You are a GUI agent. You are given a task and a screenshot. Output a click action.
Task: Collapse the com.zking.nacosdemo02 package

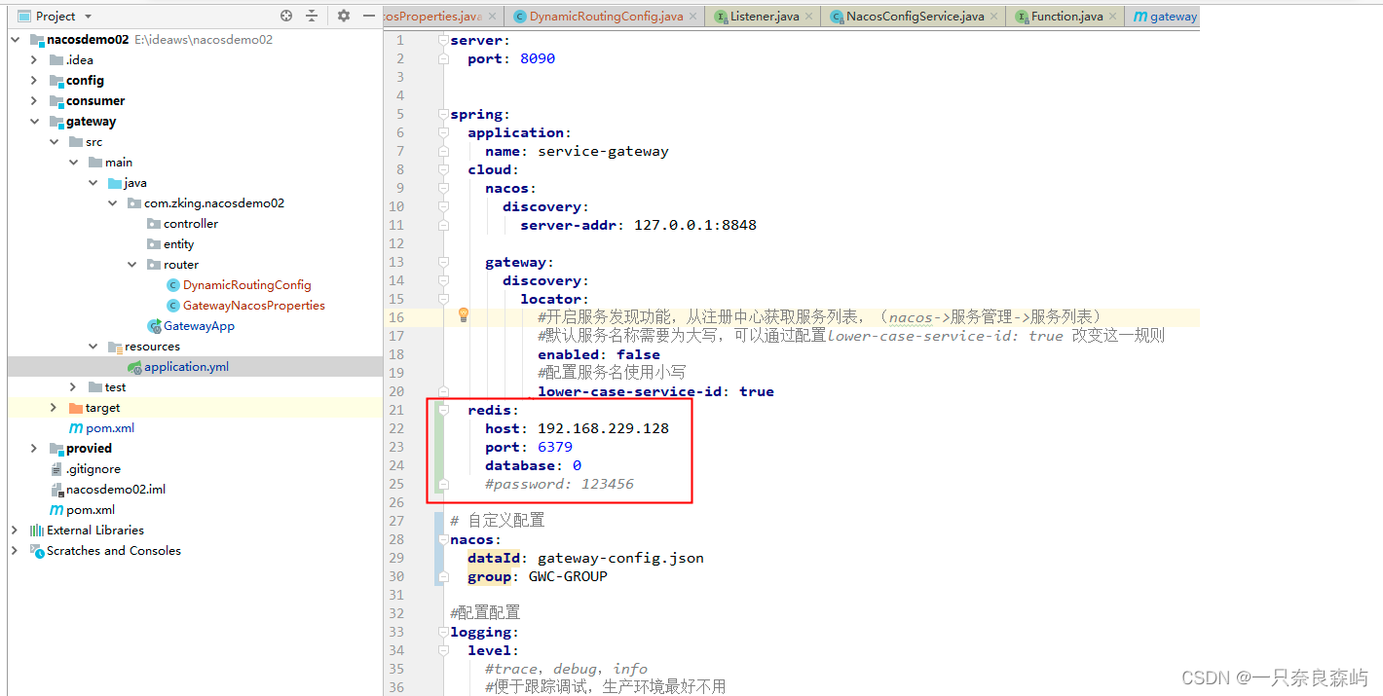[112, 203]
